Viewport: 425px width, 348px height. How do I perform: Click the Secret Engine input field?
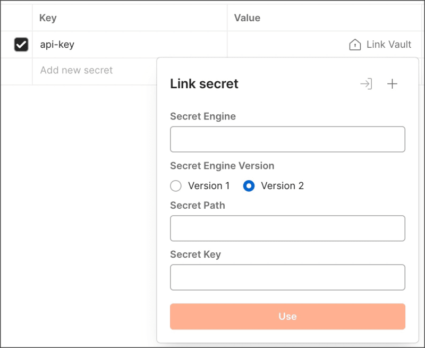287,139
